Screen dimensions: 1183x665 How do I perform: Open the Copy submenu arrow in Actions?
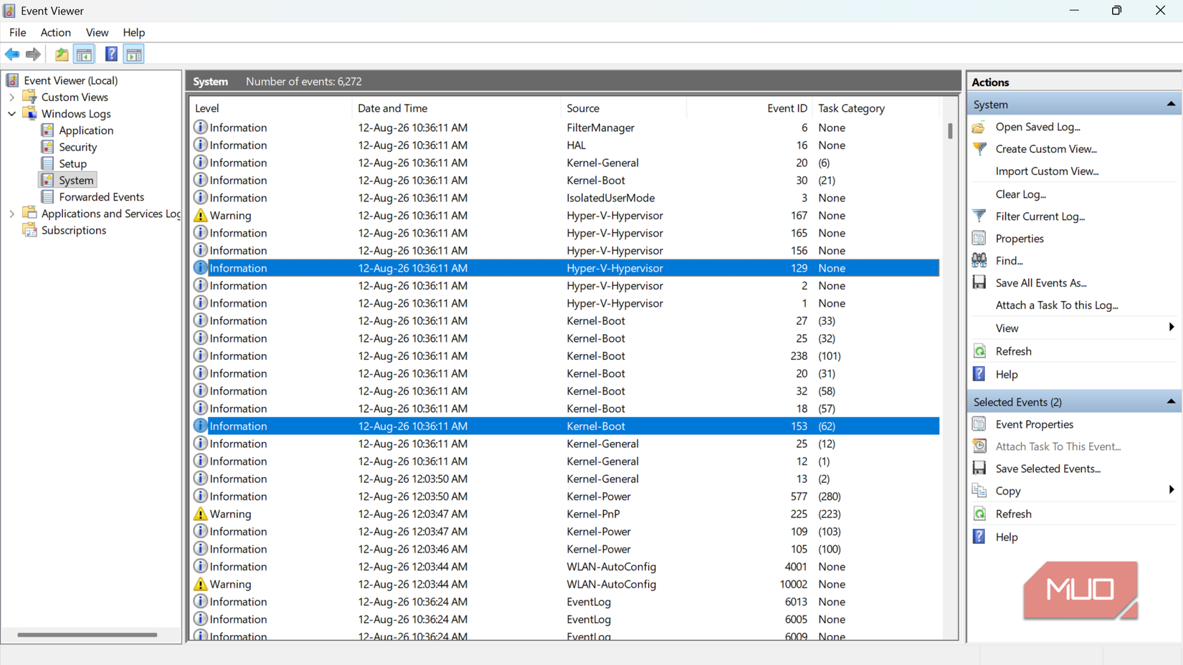click(1172, 490)
